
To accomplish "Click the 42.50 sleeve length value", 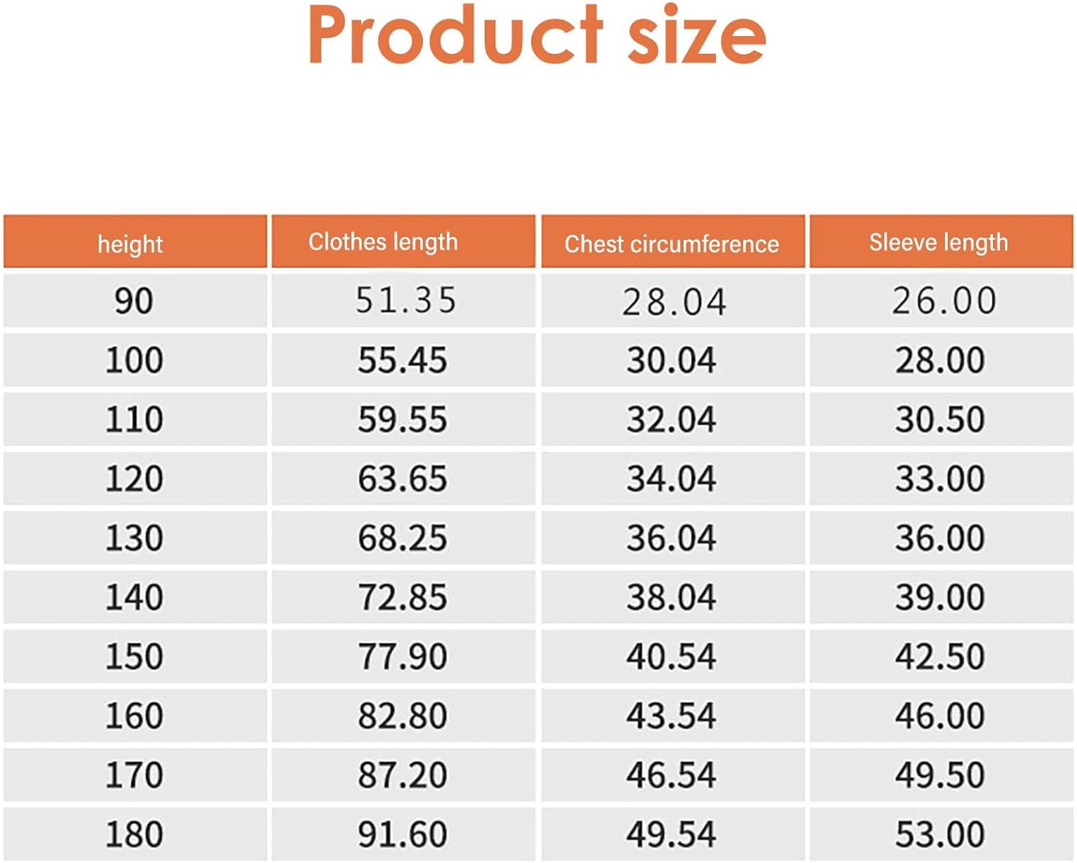I will tap(939, 656).
